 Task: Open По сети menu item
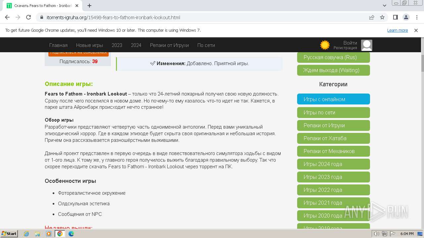[x=206, y=45]
